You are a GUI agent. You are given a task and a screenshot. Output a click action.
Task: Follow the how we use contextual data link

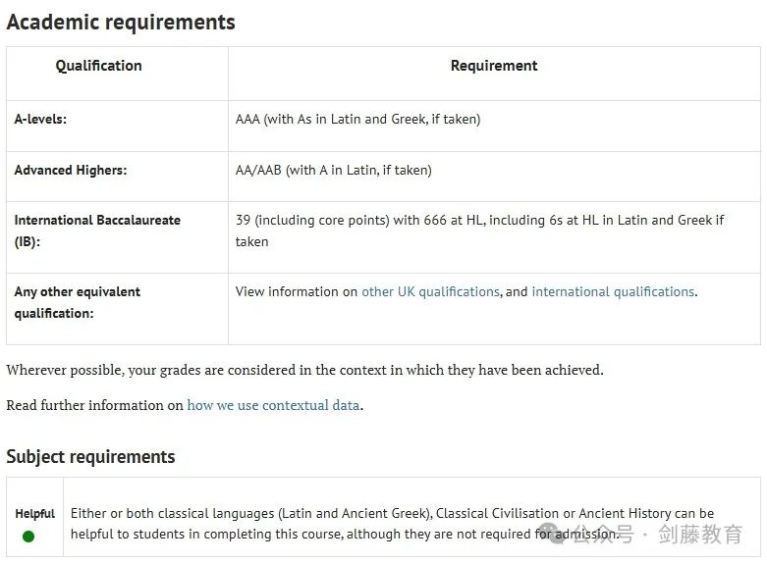pyautogui.click(x=273, y=405)
